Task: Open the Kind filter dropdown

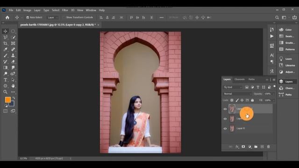Action: (x=233, y=87)
